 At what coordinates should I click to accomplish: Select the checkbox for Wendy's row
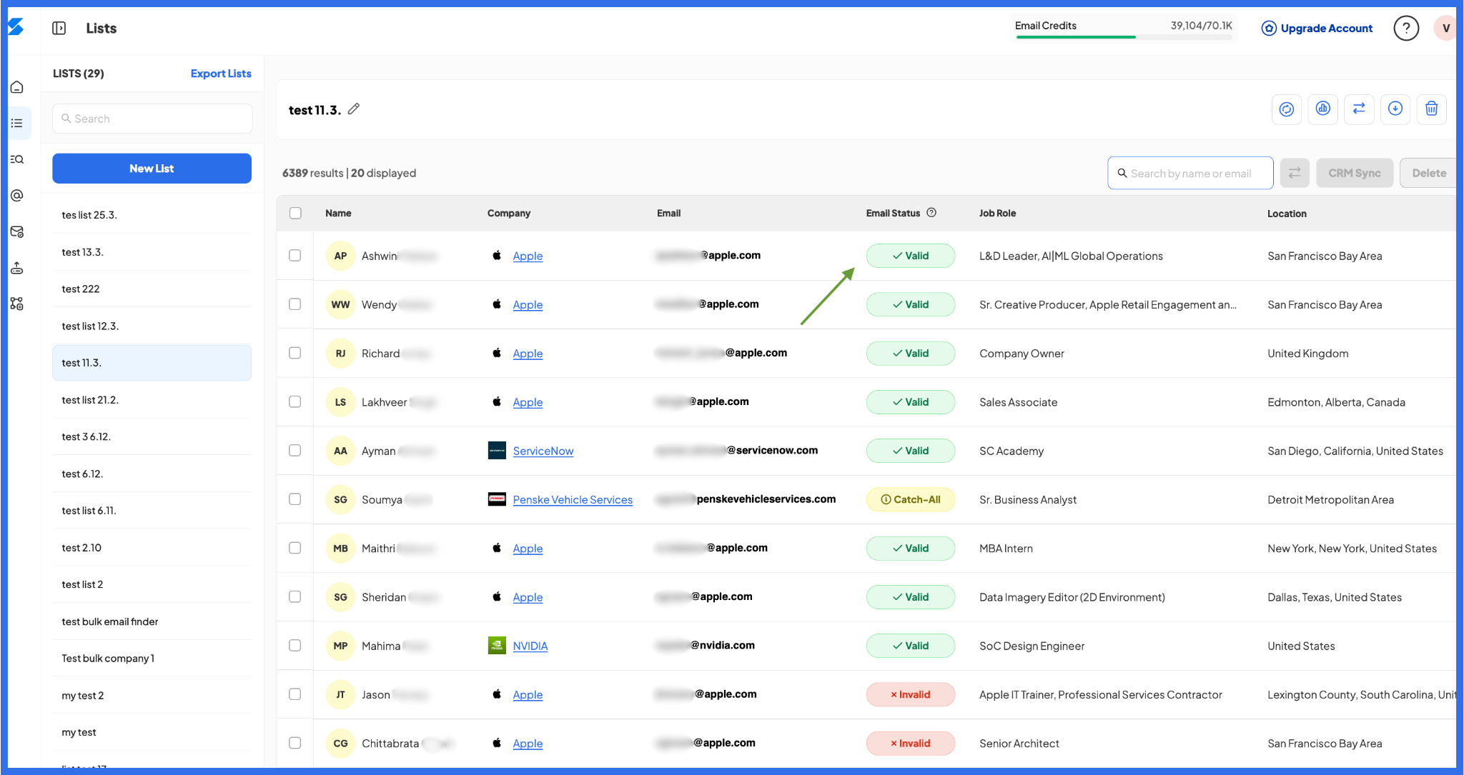pos(295,304)
